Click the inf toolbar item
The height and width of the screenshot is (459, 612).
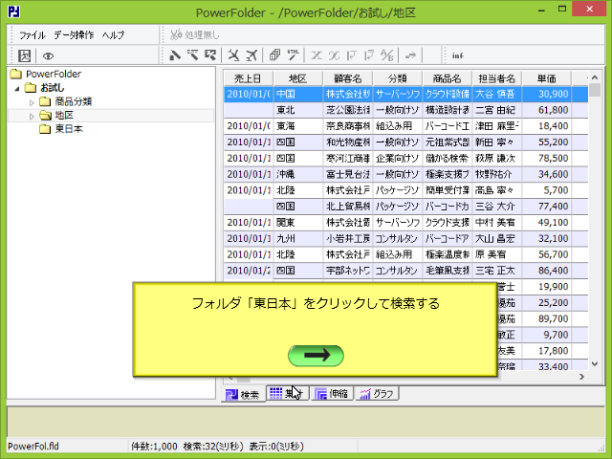pos(457,55)
